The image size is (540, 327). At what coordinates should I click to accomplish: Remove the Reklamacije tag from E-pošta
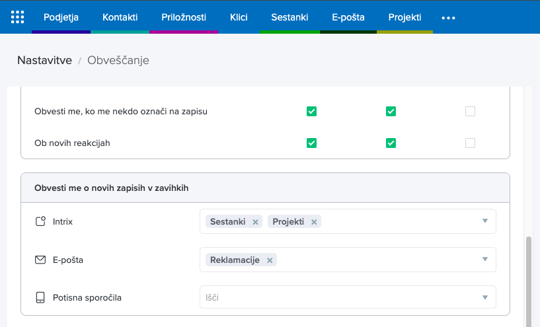(x=270, y=260)
